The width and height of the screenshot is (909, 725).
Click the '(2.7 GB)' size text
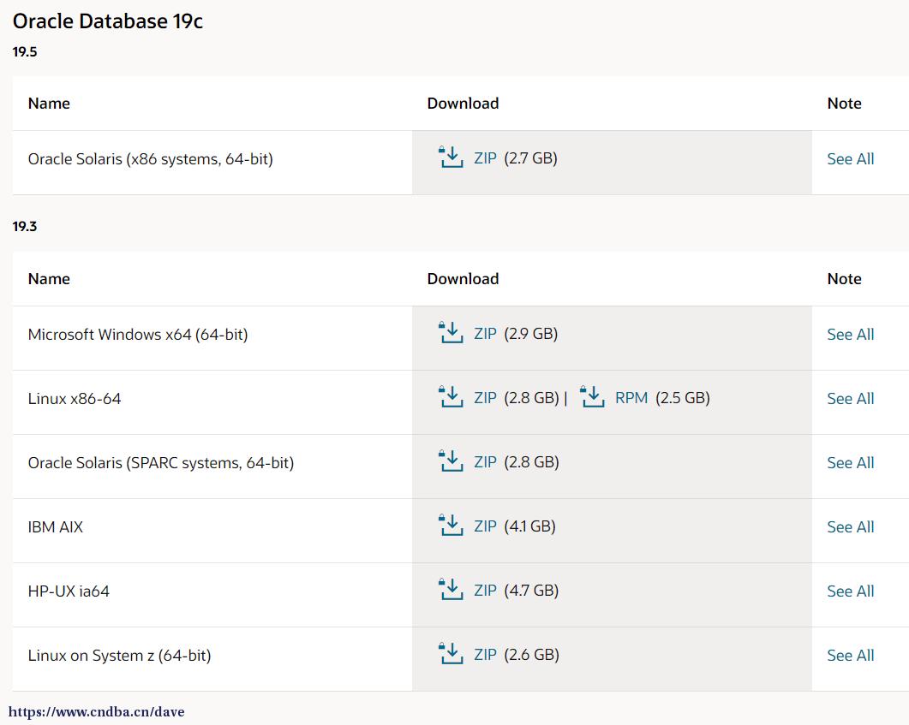click(x=530, y=158)
